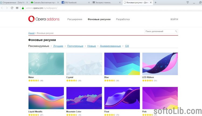202x116 pixels.
Task: Click the Pink wallpaper title
Action: pyautogui.click(x=144, y=111)
